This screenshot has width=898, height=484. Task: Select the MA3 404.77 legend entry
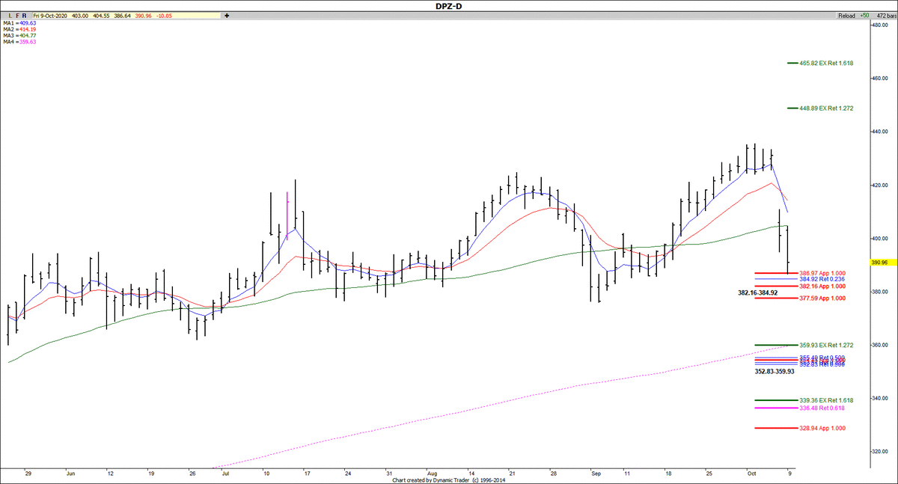pyautogui.click(x=19, y=35)
